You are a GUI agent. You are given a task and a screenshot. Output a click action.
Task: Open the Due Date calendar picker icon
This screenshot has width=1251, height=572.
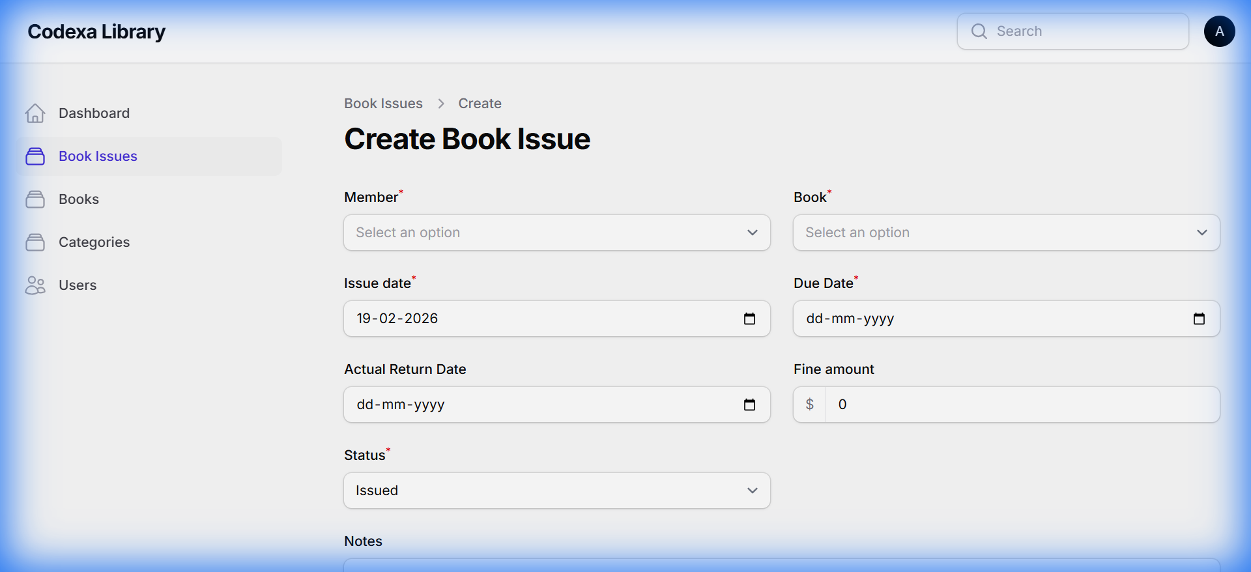point(1199,319)
